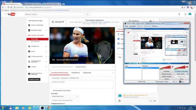Select the Основная информация tab
The image size is (196, 110).
pos(59,73)
